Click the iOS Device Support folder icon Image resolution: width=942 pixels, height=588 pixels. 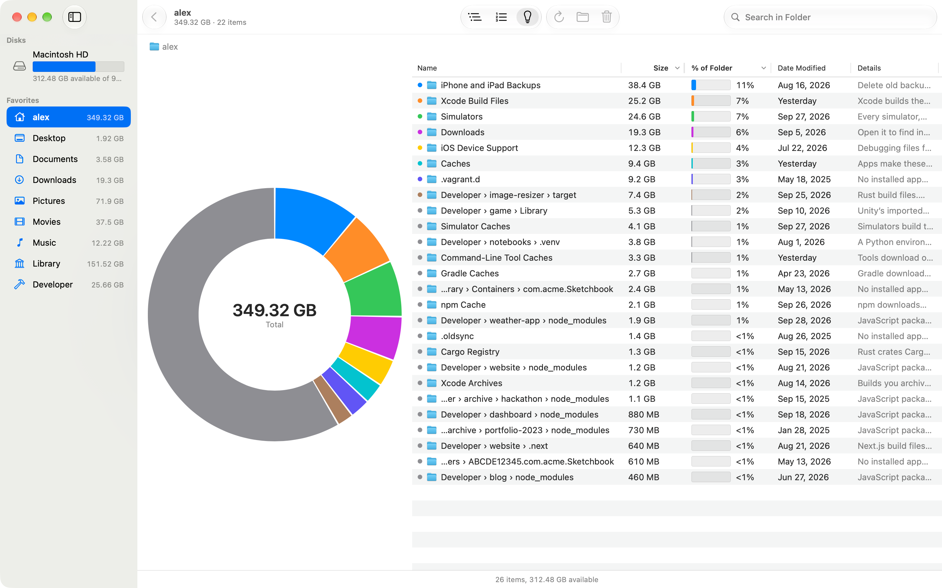431,148
